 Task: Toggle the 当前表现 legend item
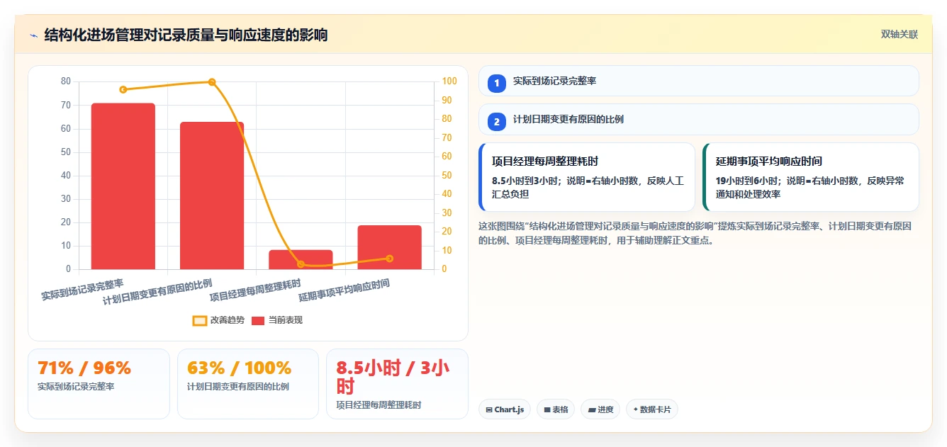pos(277,320)
